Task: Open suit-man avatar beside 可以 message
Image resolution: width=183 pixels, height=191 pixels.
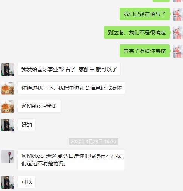Action: click(8, 182)
